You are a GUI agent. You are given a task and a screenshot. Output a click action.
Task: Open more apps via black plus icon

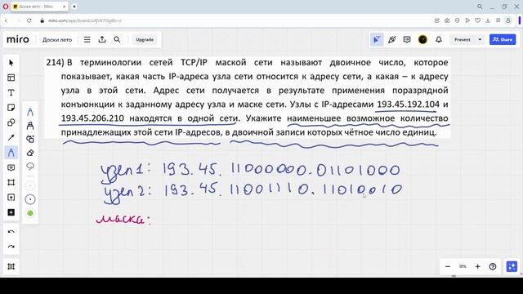pos(11,212)
